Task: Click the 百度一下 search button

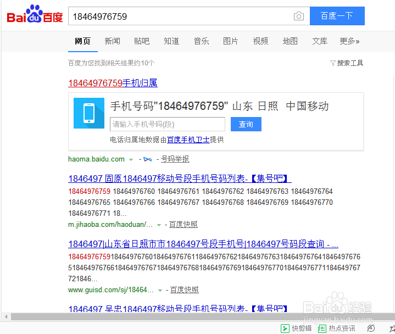Action: coord(337,16)
